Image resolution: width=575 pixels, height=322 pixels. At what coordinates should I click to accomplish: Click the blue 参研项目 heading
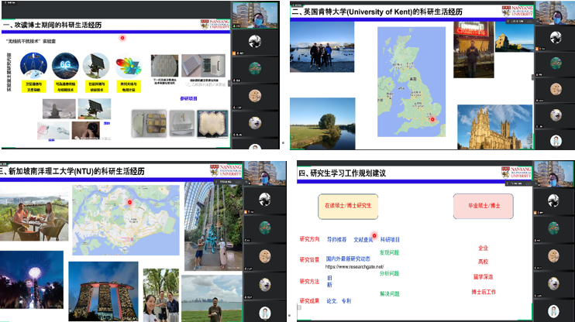tap(189, 99)
